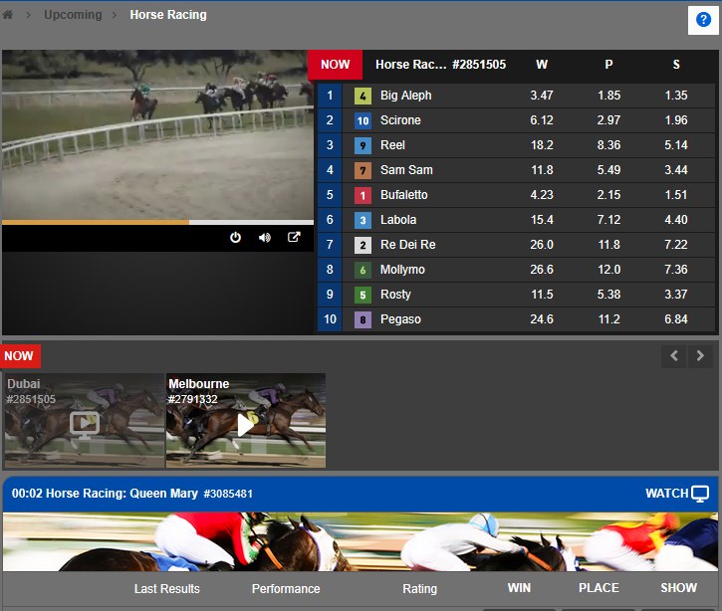This screenshot has width=722, height=611.
Task: Show next live events with right arrow
Action: [x=700, y=356]
